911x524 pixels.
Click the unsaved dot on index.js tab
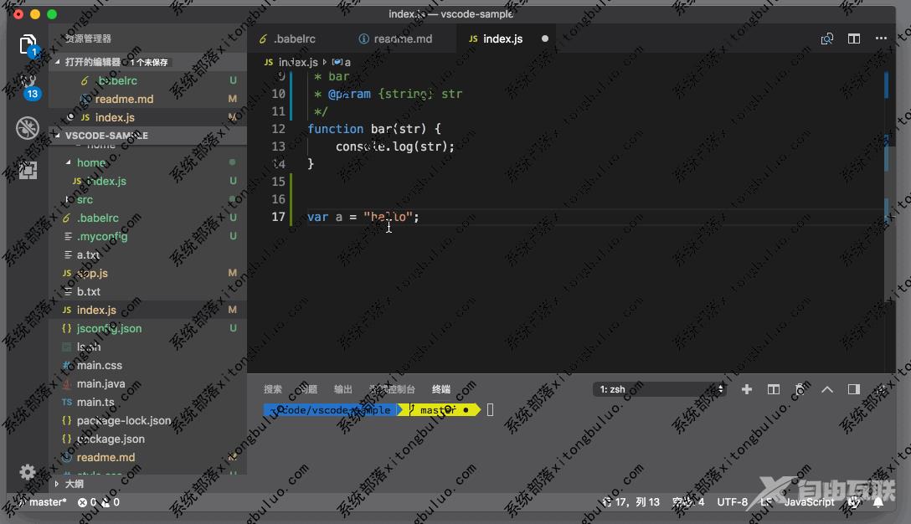[545, 39]
